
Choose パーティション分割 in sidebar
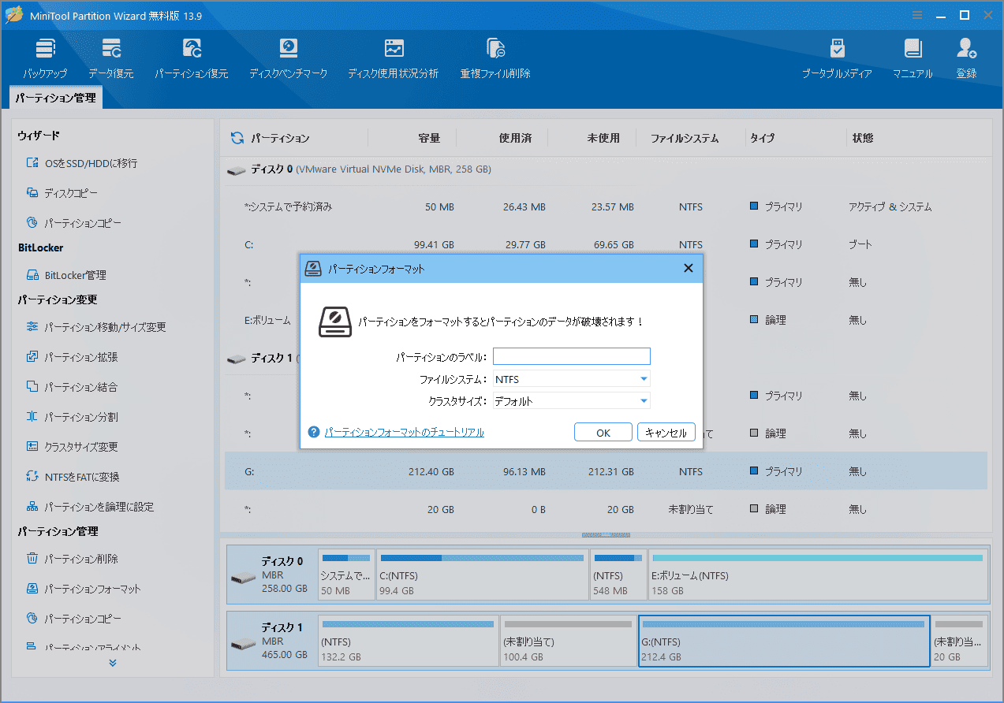[72, 417]
